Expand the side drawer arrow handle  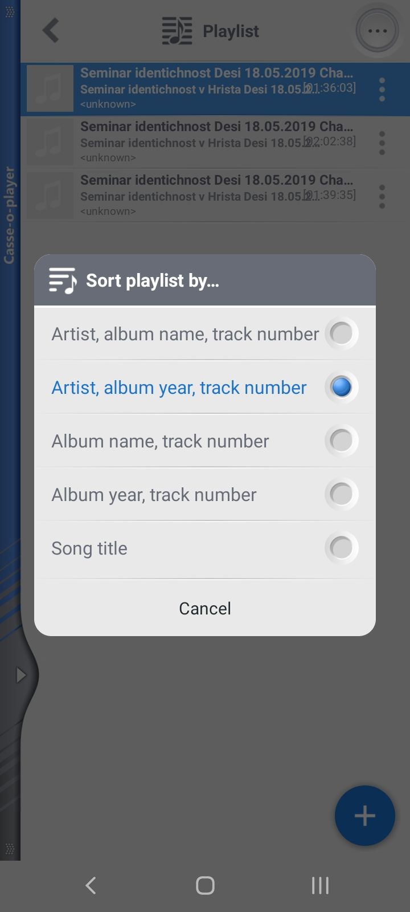[x=21, y=675]
